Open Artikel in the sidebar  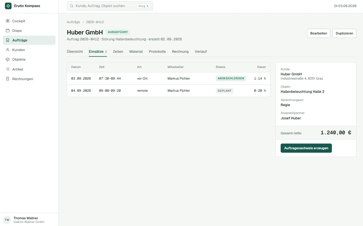29,69
